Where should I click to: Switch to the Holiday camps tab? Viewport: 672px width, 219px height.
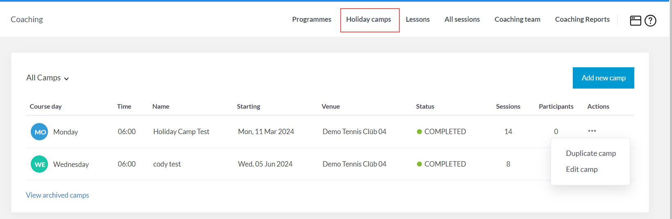point(369,19)
